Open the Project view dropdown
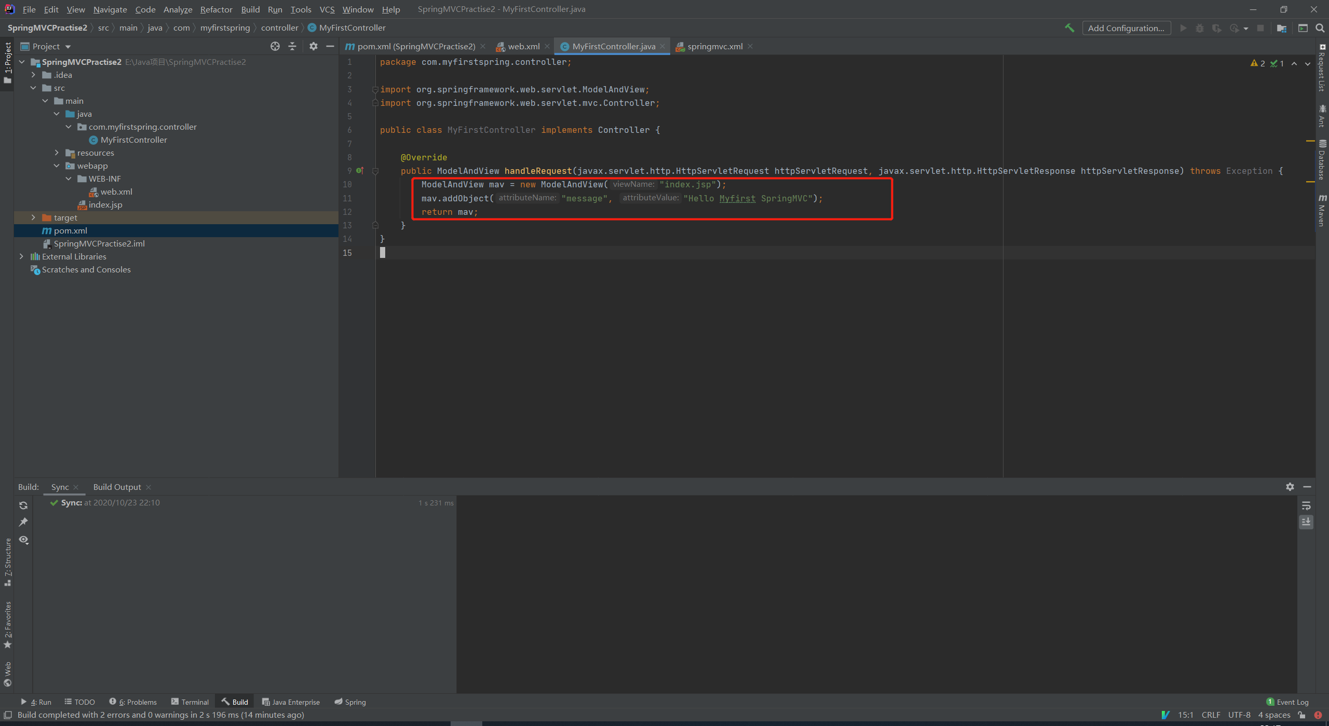This screenshot has width=1329, height=726. pyautogui.click(x=68, y=47)
